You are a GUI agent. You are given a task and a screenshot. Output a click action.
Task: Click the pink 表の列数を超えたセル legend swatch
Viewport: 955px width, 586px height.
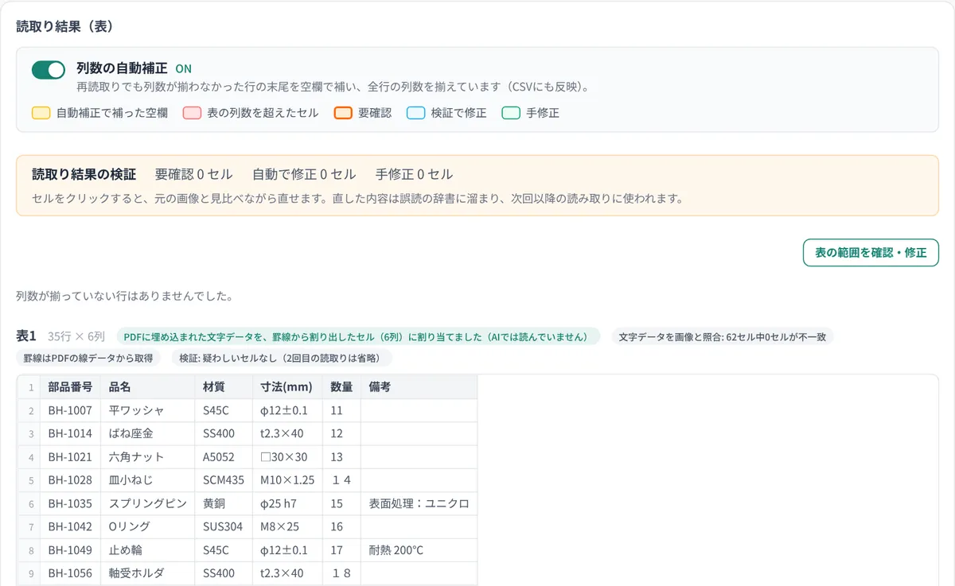coord(192,113)
